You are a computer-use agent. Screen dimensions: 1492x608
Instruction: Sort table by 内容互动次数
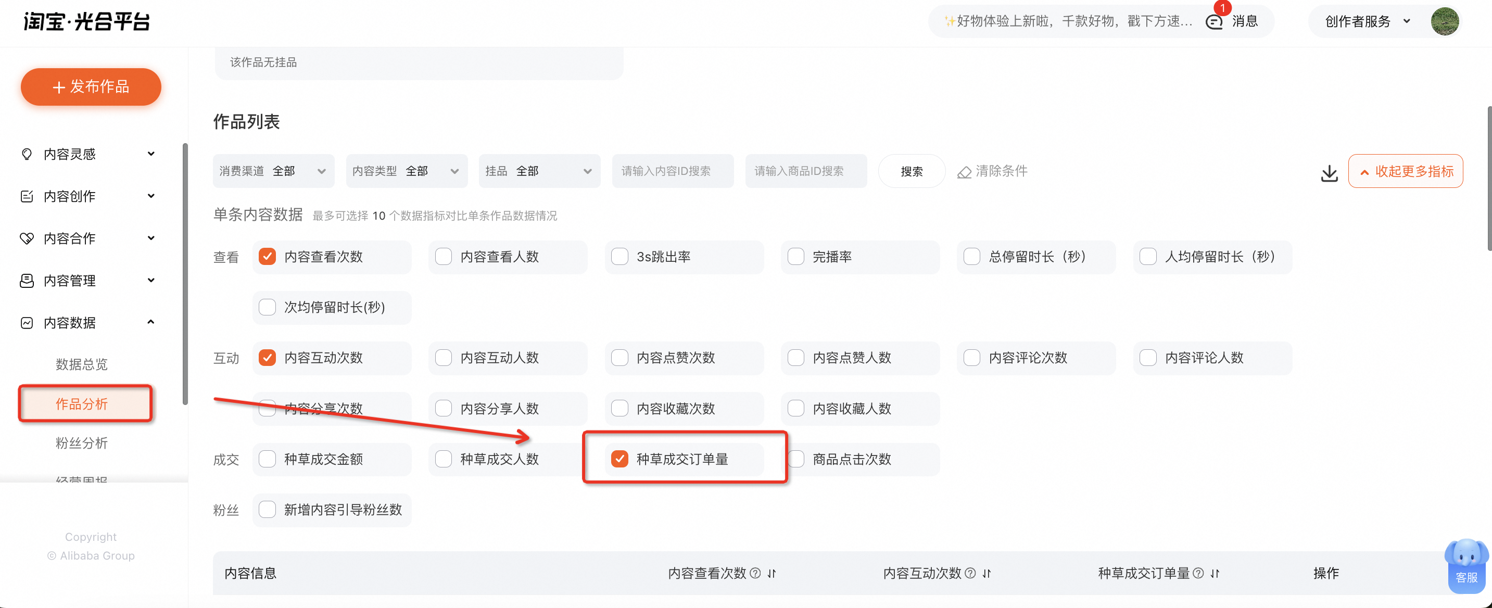point(987,573)
